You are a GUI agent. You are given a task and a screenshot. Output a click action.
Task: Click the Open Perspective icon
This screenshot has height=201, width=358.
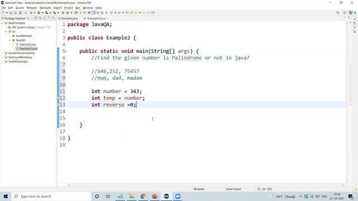pos(345,13)
